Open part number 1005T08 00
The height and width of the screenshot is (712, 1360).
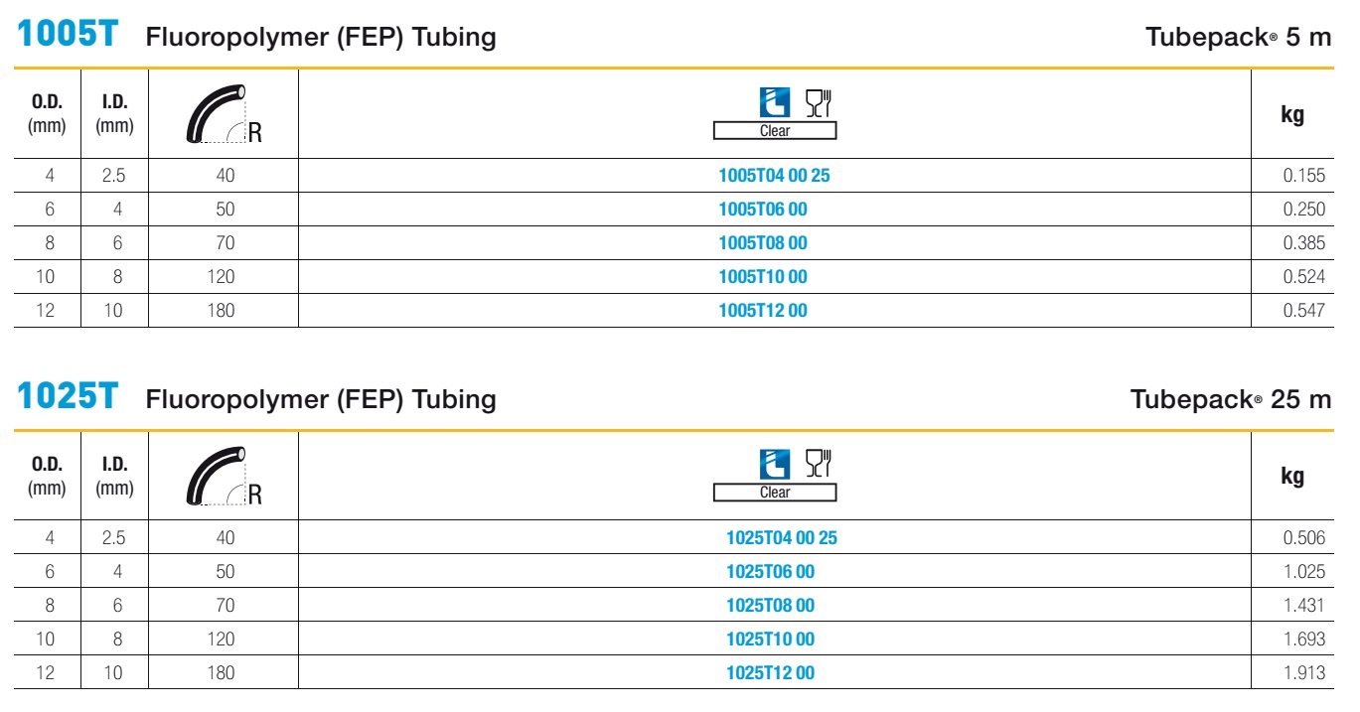pyautogui.click(x=763, y=243)
